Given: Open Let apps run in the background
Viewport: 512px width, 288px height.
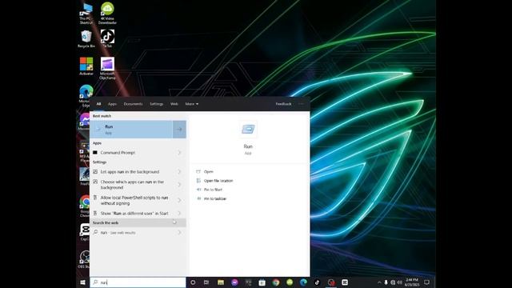Looking at the screenshot, I should tap(132, 172).
